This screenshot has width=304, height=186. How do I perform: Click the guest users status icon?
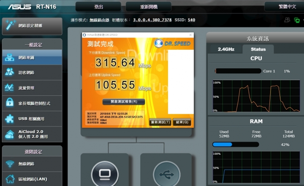(x=287, y=20)
